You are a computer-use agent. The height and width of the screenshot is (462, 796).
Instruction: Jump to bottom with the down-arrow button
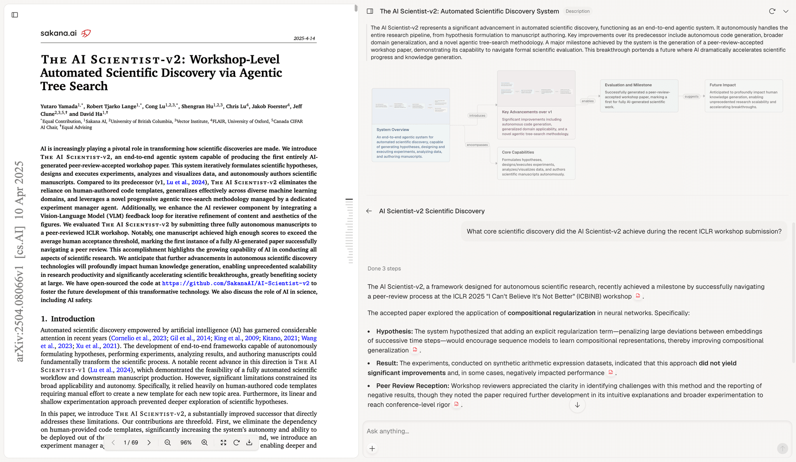point(577,405)
